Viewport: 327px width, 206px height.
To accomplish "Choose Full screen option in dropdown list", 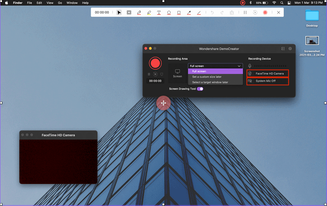I will (216, 71).
